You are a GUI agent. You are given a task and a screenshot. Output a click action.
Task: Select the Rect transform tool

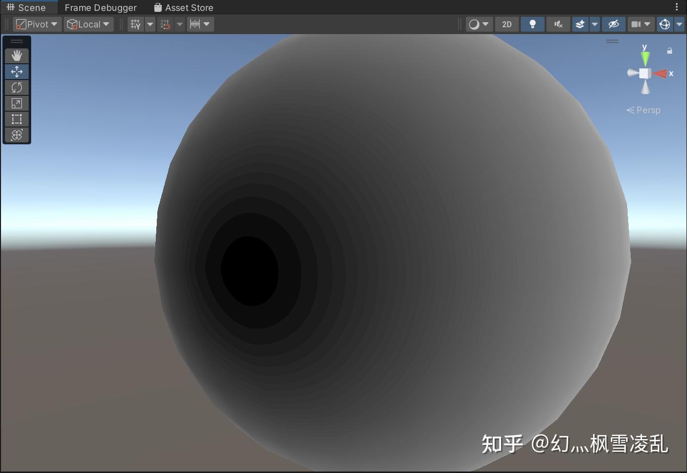17,119
